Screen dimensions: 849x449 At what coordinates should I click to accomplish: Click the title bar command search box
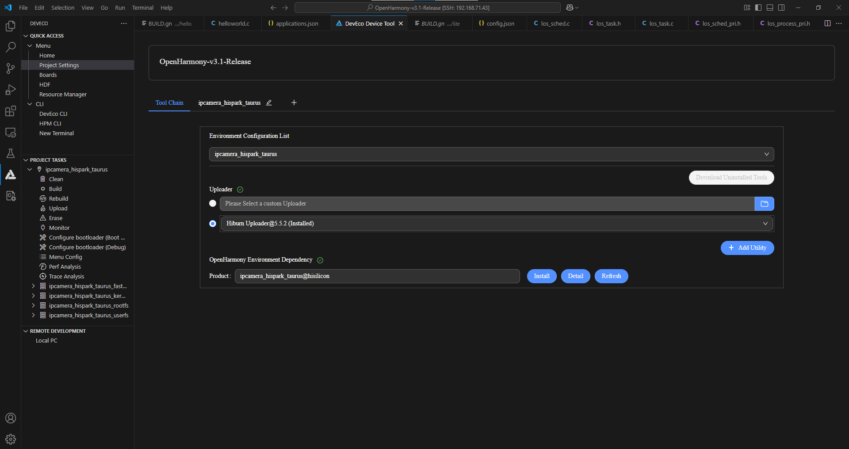428,8
